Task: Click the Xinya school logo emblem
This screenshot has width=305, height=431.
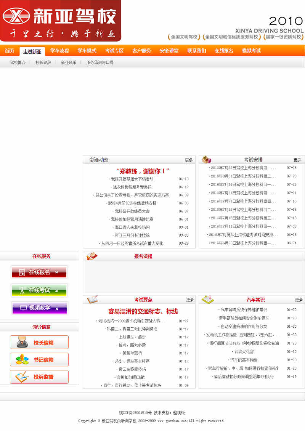Action: [16, 16]
